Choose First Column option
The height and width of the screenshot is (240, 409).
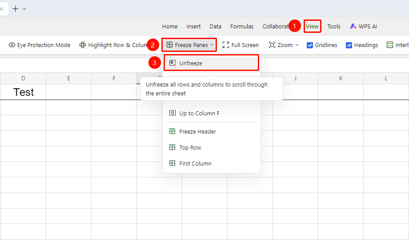tap(211, 163)
